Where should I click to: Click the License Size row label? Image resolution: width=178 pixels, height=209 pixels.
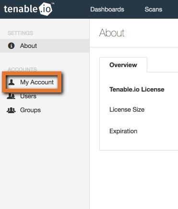[127, 110]
